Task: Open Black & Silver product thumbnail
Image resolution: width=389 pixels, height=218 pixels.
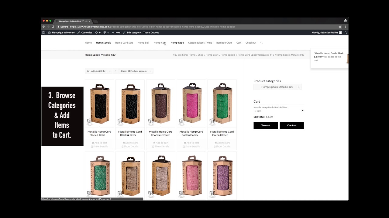Action: [130, 104]
